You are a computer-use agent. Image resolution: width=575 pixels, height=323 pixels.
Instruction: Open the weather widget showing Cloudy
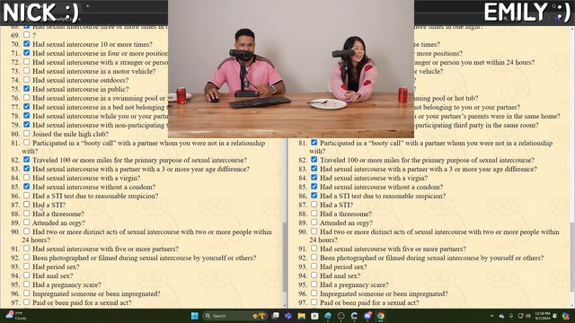point(16,316)
